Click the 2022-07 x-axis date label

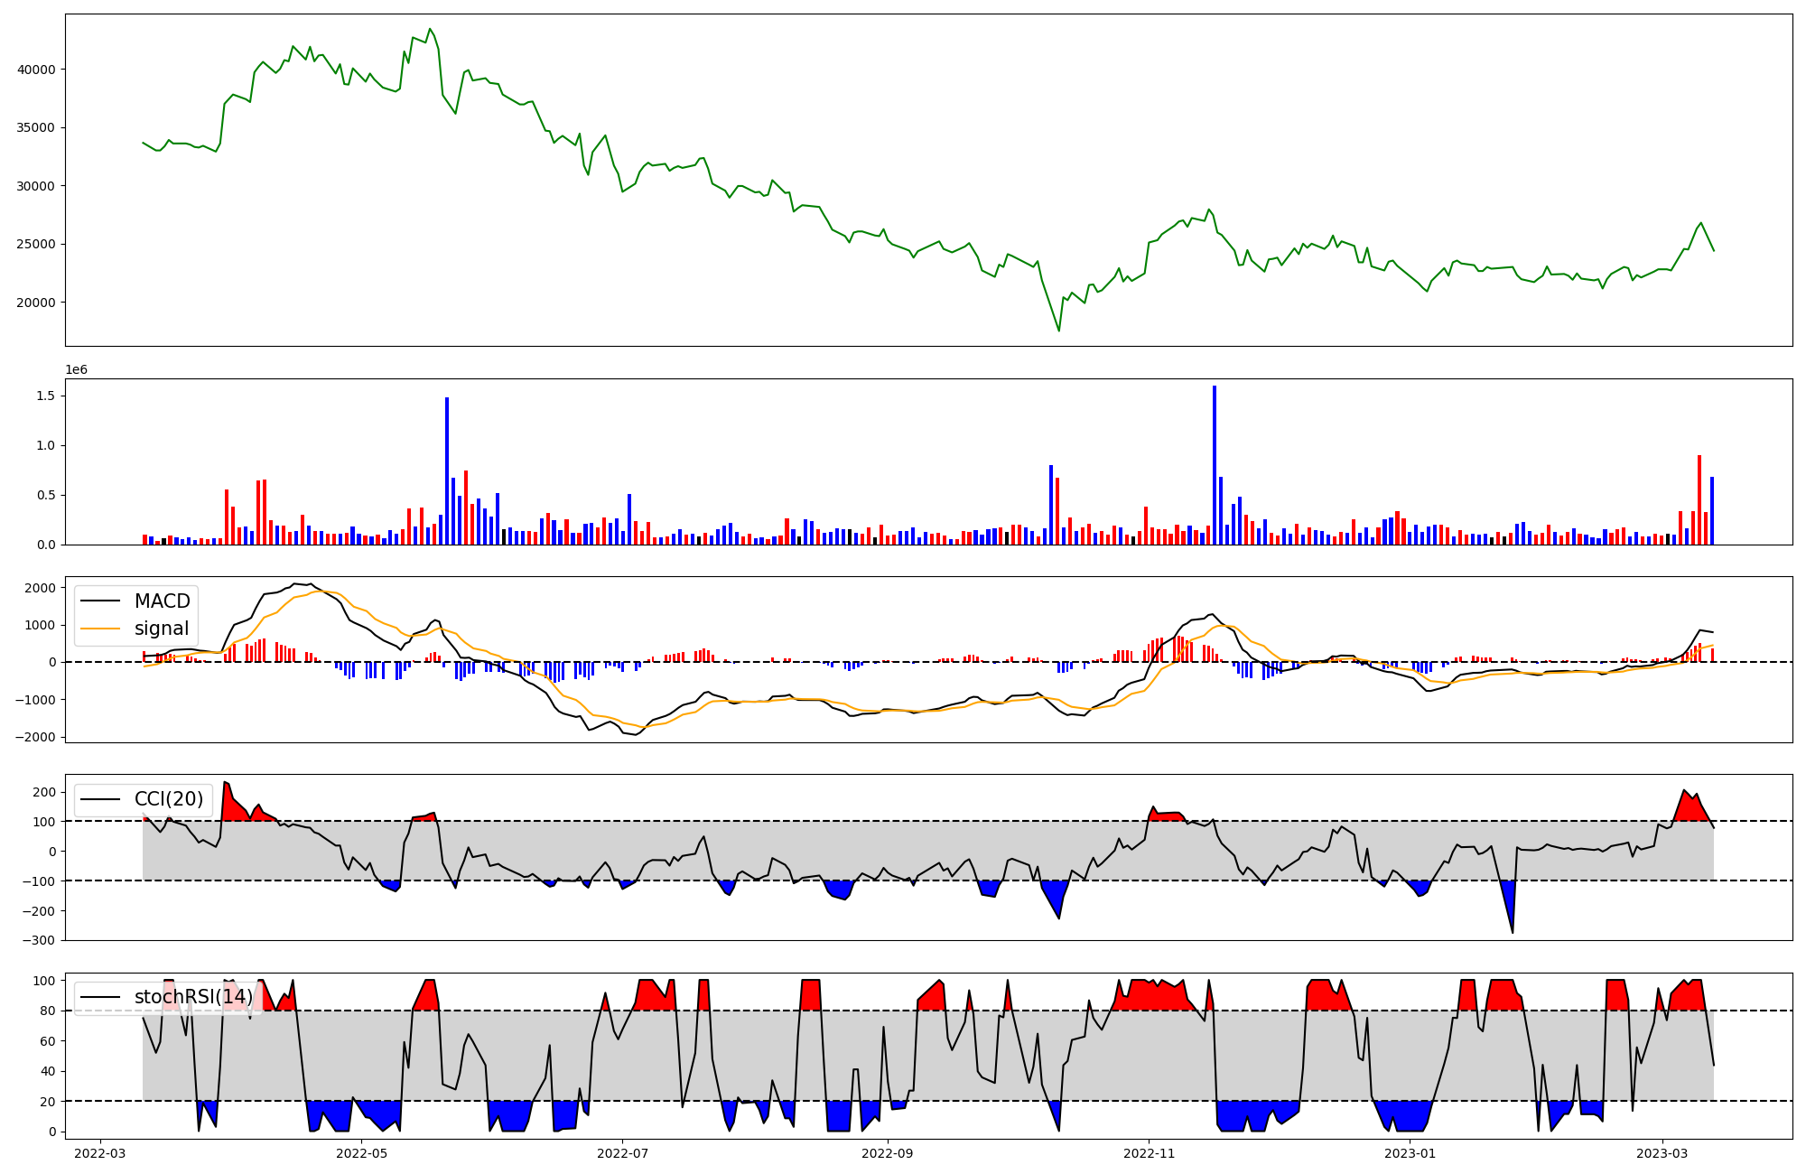point(622,1153)
